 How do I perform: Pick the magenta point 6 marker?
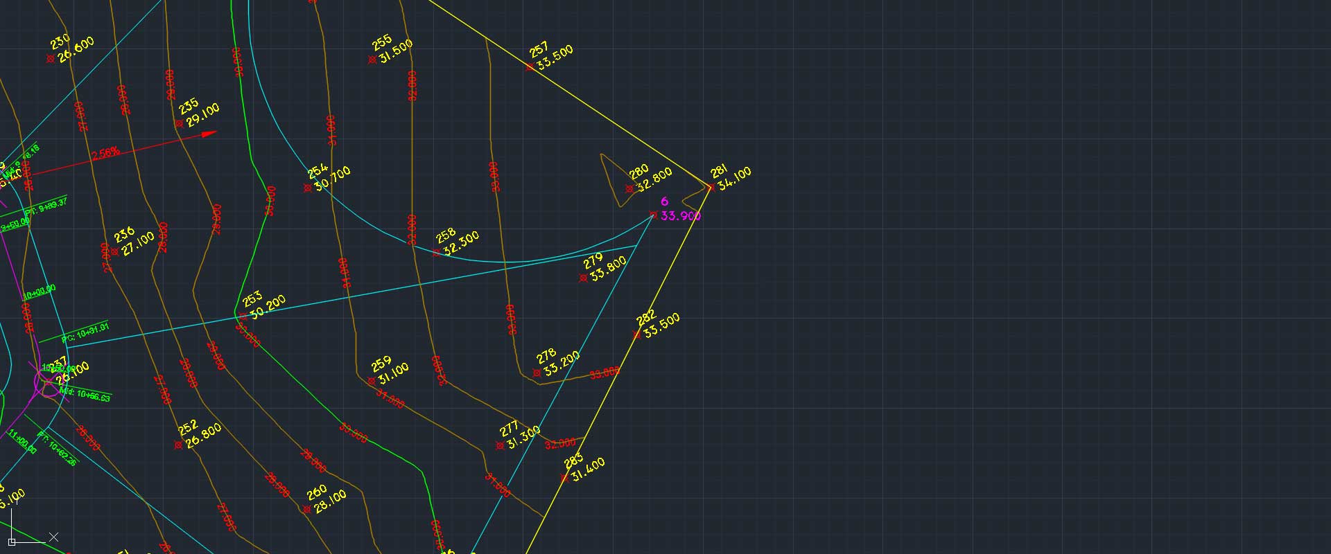click(x=653, y=215)
